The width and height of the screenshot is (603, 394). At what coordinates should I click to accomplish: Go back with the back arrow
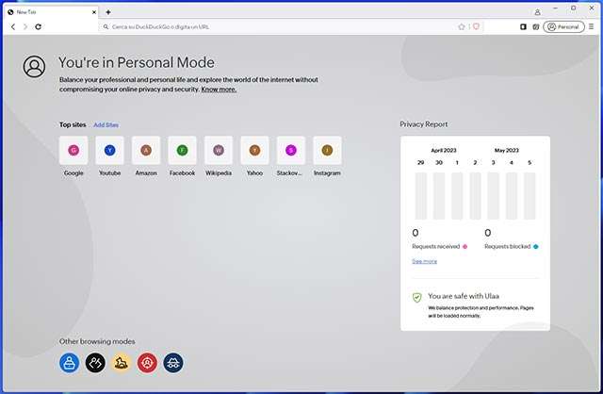pyautogui.click(x=13, y=26)
